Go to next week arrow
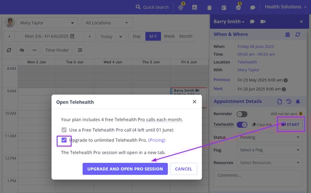Viewport: 311px width, 193px height. (x=90, y=37)
